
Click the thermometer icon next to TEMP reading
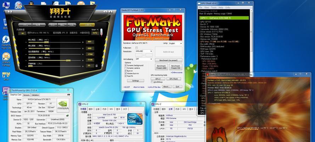click(101, 32)
